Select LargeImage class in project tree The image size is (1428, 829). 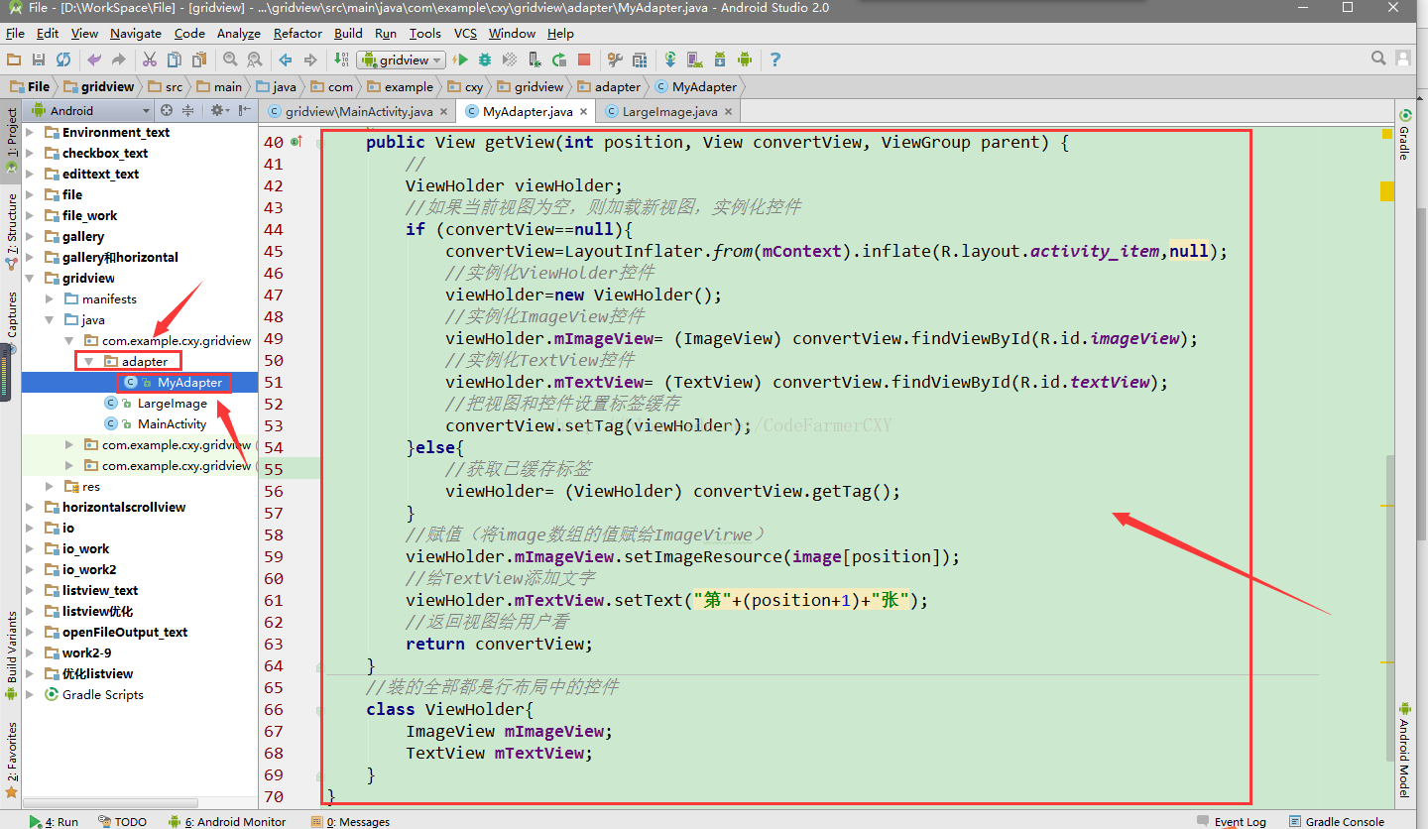(x=172, y=403)
